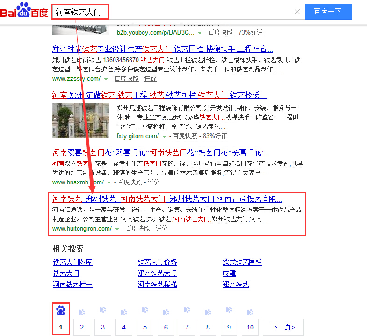Go to results page 2

(82, 327)
